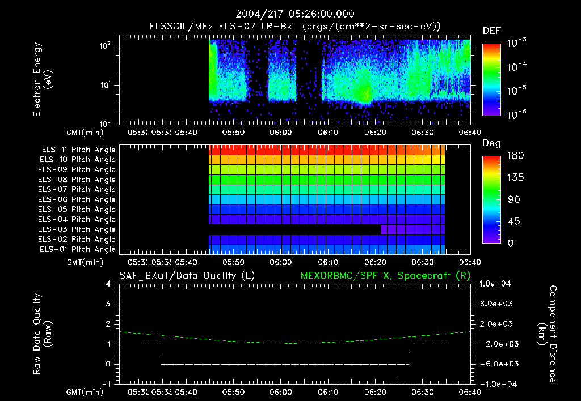Click the ELS-11 Pitch Angle row label
The height and width of the screenshot is (401, 581).
78,150
